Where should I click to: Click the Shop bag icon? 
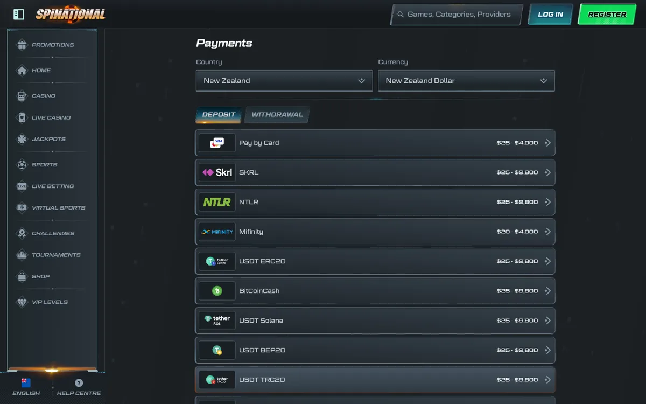[22, 276]
